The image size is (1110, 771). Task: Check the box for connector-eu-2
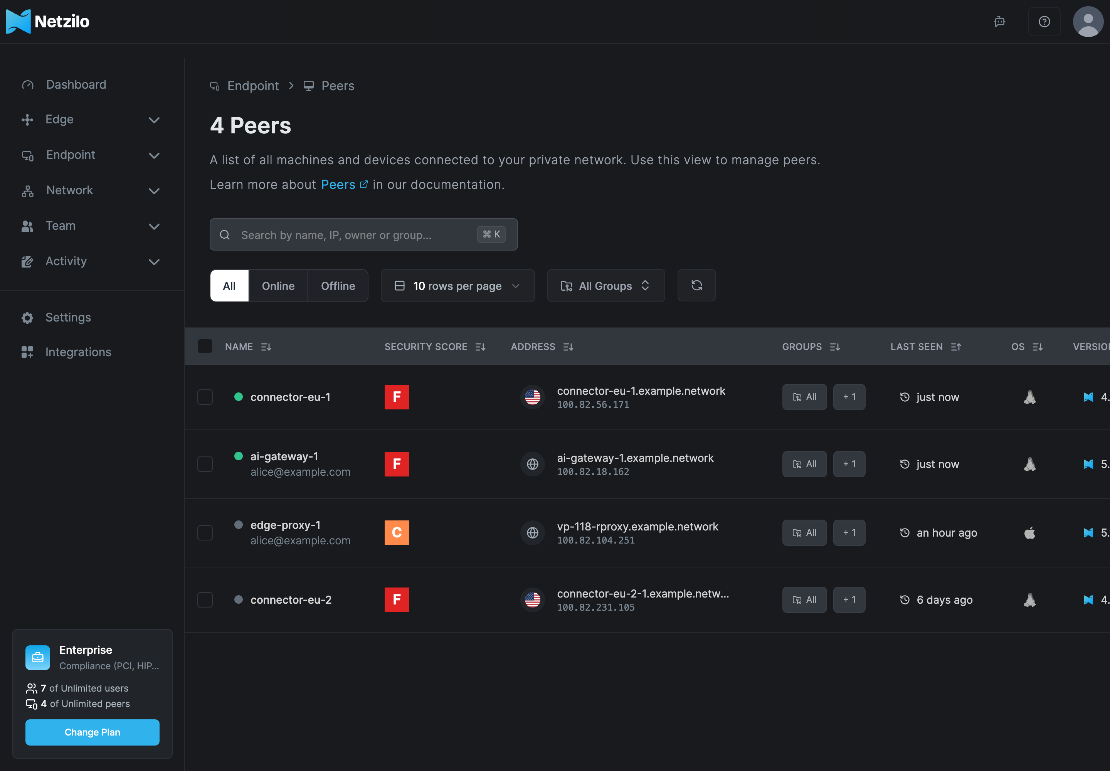[x=205, y=600]
